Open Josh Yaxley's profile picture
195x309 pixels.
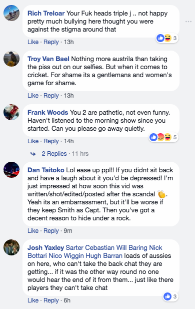(11, 247)
